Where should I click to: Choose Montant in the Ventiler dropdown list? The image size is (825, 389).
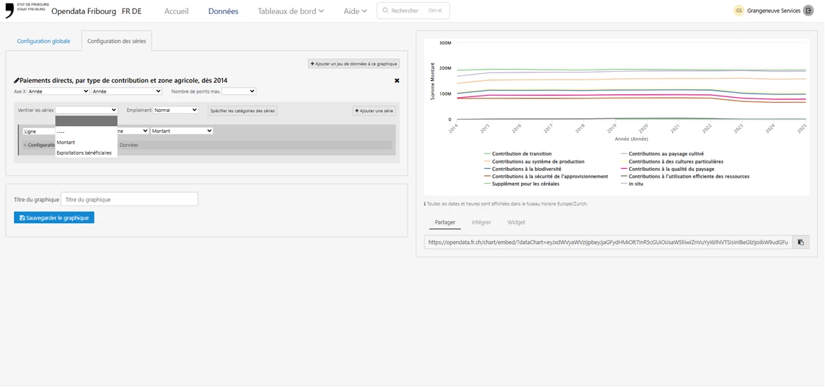[86, 142]
